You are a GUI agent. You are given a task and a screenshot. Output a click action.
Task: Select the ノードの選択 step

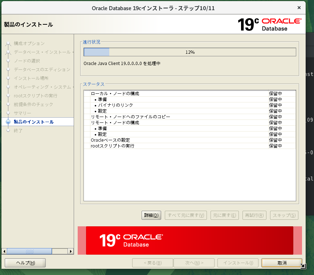(27, 61)
